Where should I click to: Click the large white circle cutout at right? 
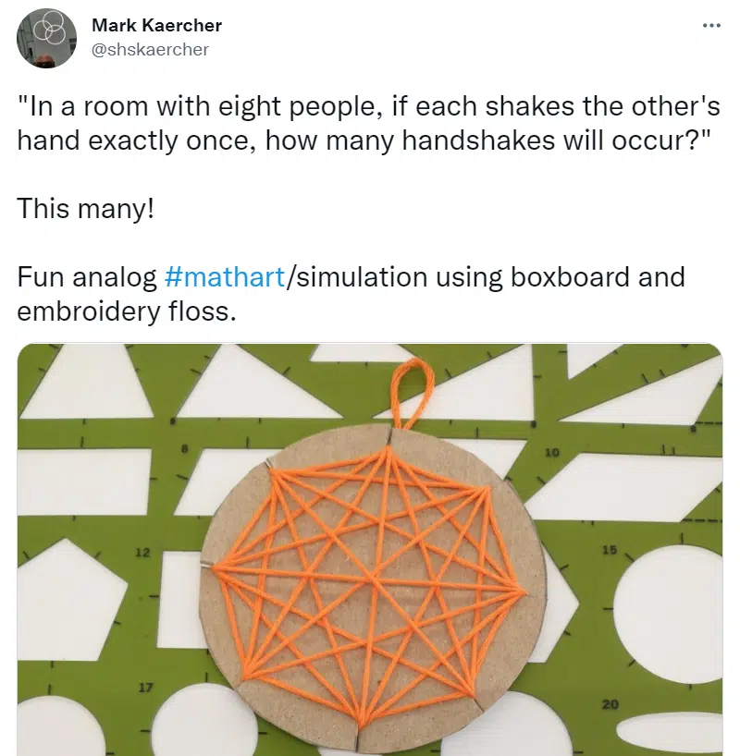pos(670,615)
